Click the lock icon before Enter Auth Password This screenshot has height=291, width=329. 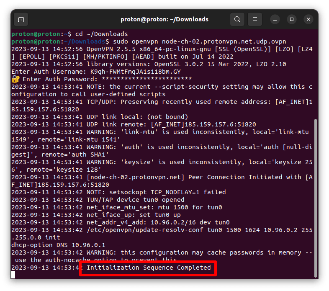coord(15,79)
